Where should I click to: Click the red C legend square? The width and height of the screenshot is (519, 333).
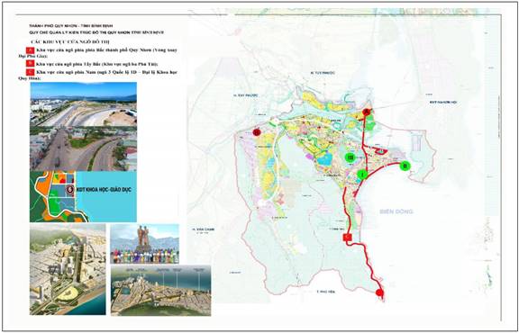click(30, 72)
